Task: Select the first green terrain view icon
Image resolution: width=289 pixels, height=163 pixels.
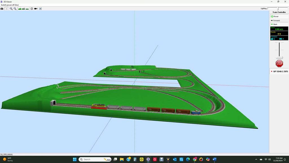Action: pyautogui.click(x=20, y=8)
